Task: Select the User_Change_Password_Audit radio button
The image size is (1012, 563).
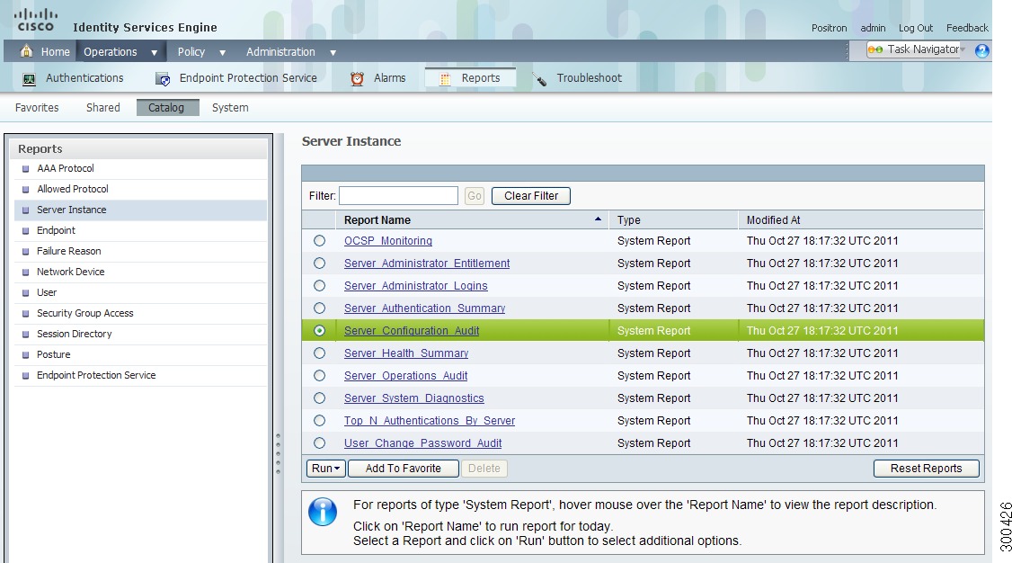Action: 319,442
